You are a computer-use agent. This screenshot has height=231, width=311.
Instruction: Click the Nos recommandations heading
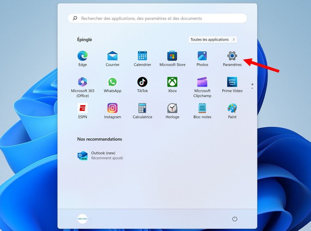point(100,139)
